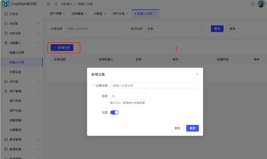This screenshot has width=267, height=159.
Task: Click the 排序 number field
Action: (128, 96)
